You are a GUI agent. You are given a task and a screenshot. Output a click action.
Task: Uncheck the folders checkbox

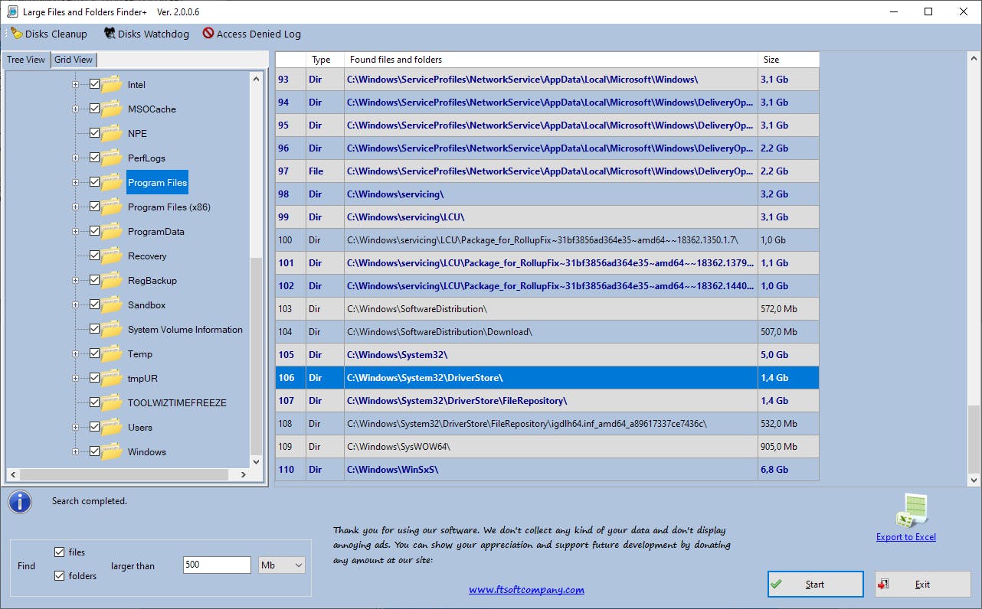[60, 576]
